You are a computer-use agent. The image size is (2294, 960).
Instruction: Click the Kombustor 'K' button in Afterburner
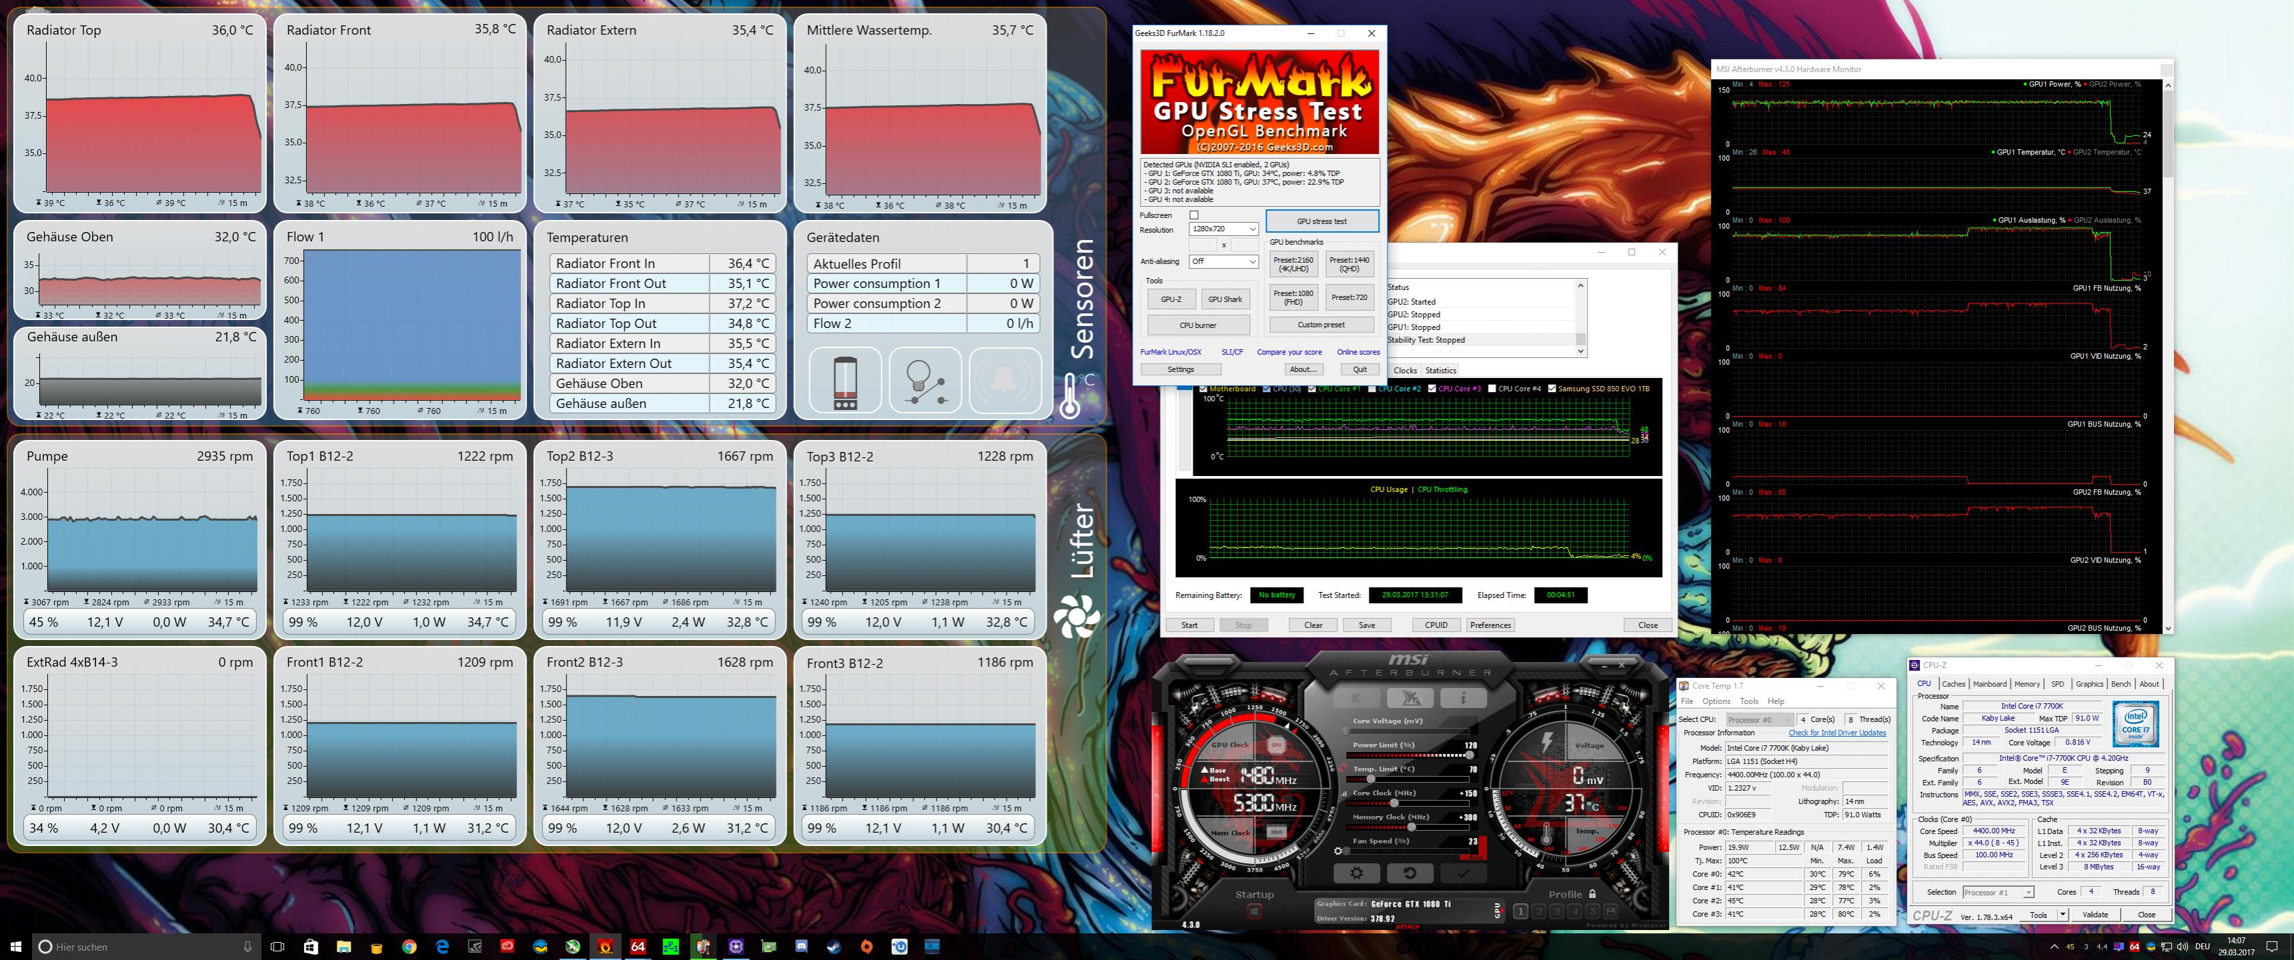click(1356, 699)
